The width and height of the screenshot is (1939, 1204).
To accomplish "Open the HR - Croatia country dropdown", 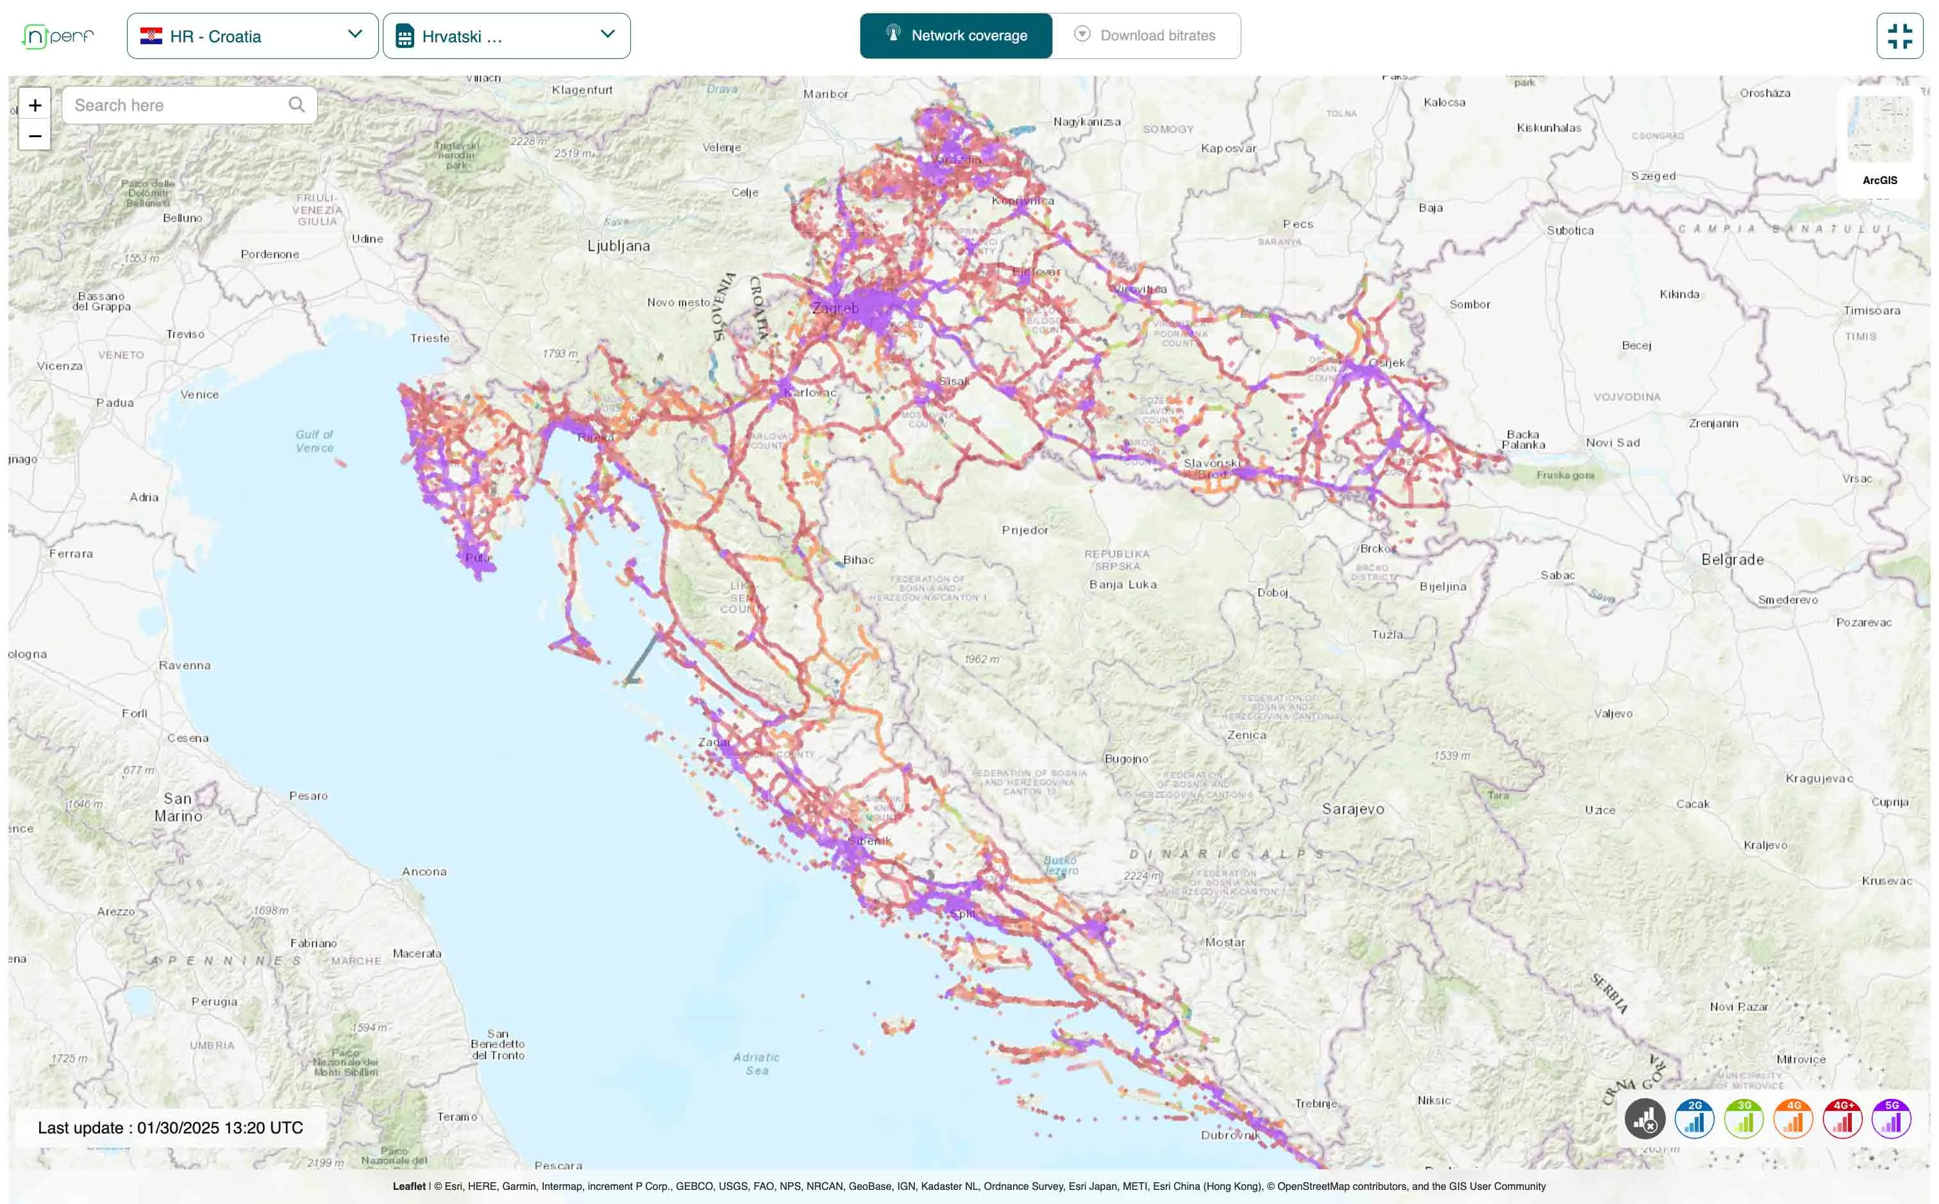I will coord(253,36).
